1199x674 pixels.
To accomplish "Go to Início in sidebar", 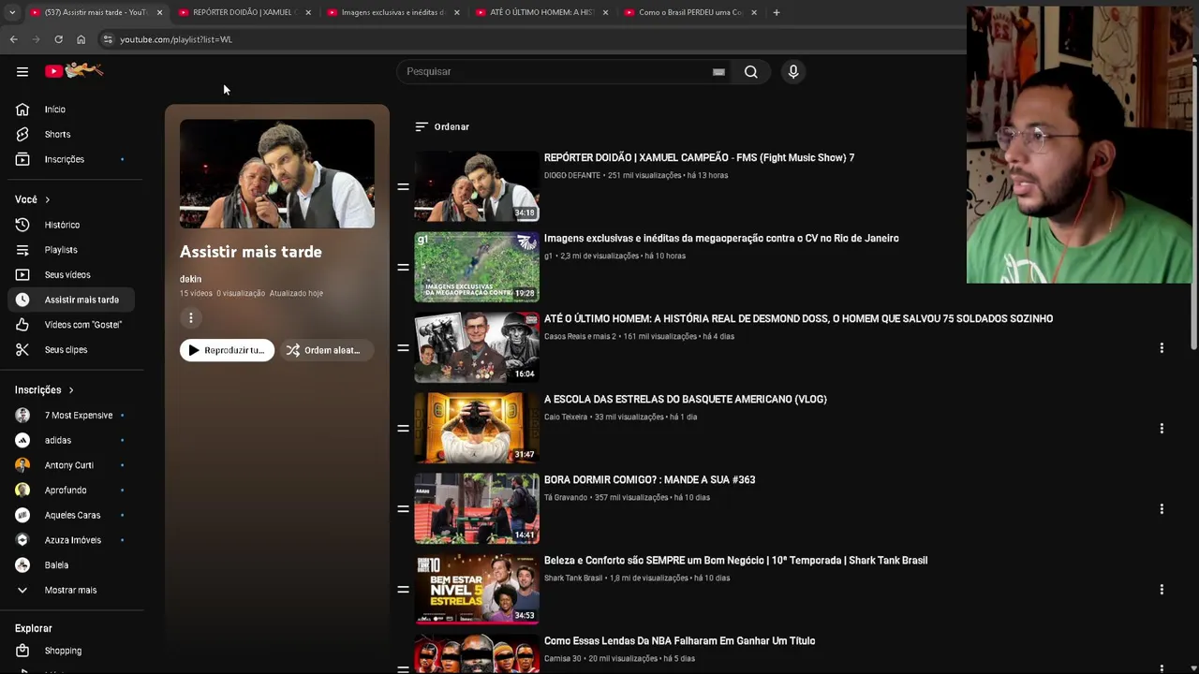I will click(73, 110).
